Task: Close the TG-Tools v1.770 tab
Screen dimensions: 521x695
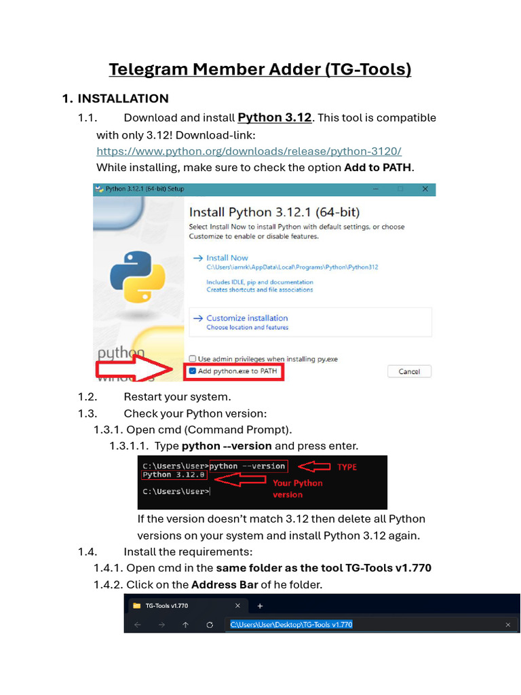Action: (x=237, y=605)
